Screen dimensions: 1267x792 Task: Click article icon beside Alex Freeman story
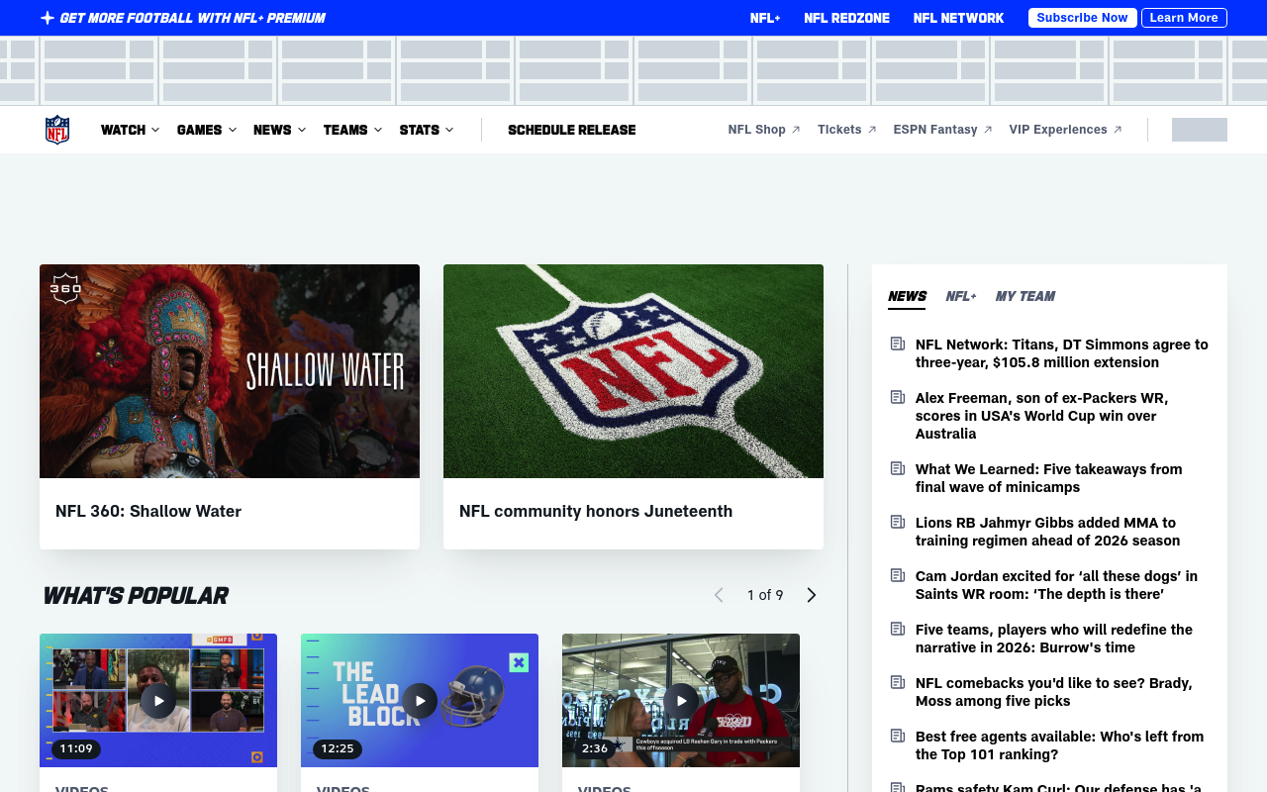point(898,397)
